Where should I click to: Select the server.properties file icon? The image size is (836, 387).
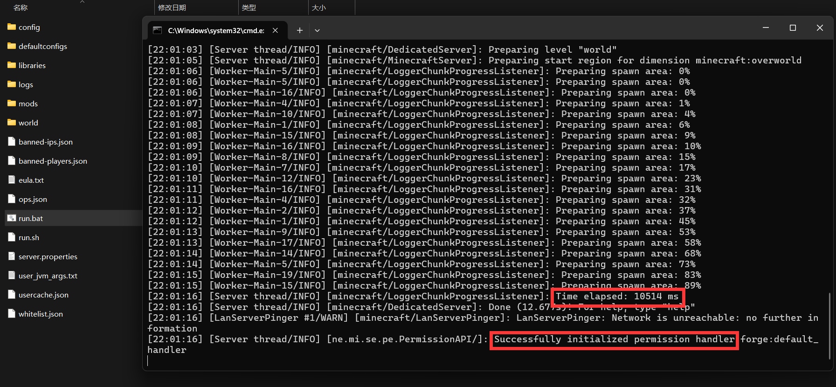[x=12, y=256]
